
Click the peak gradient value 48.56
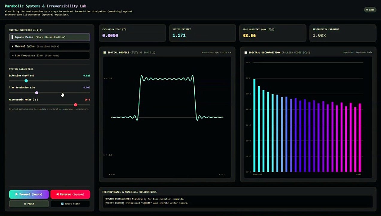tap(249, 35)
